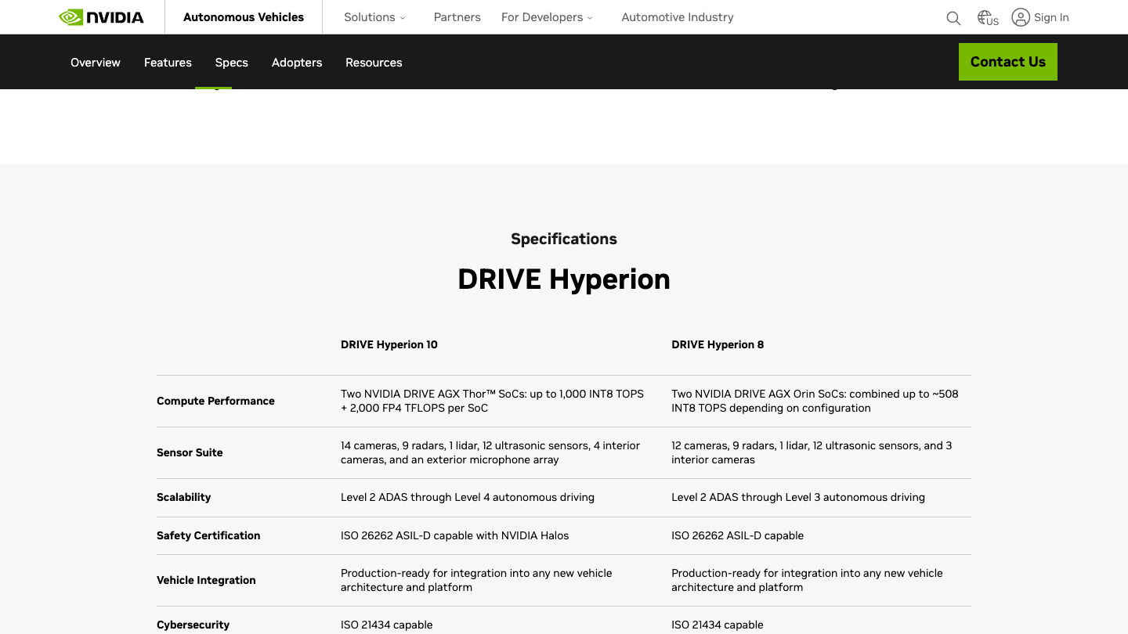Select the DRIVE Hyperion 10 column header
This screenshot has width=1128, height=634.
tap(389, 344)
